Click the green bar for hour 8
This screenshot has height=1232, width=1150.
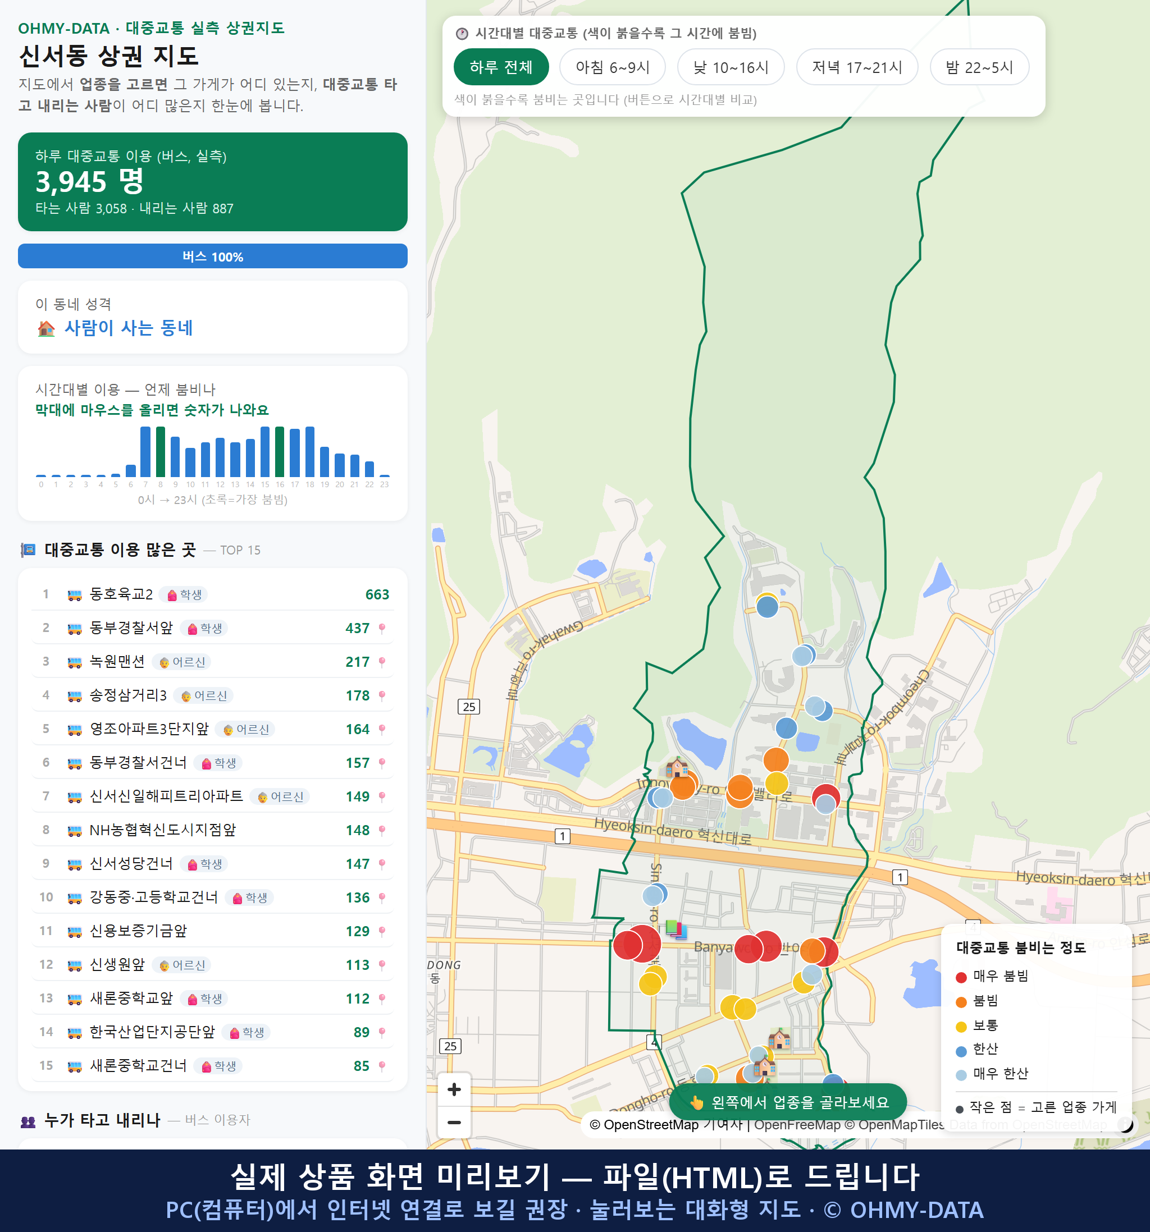[161, 451]
